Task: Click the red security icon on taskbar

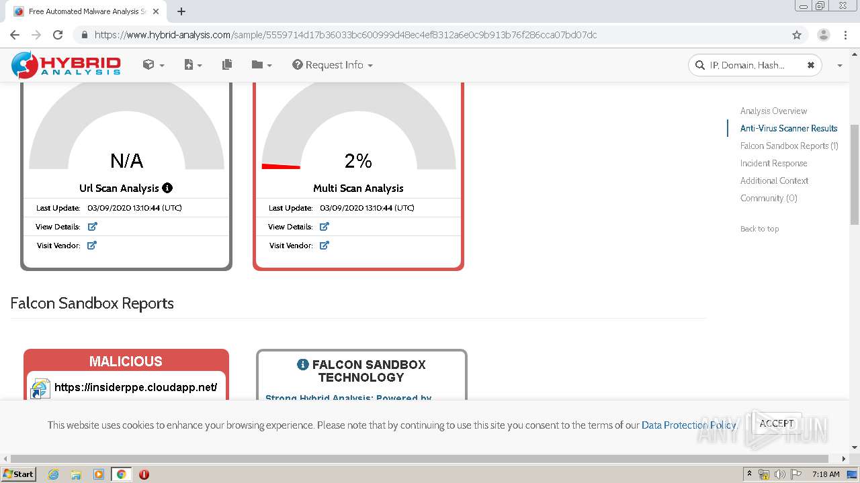Action: (x=144, y=474)
